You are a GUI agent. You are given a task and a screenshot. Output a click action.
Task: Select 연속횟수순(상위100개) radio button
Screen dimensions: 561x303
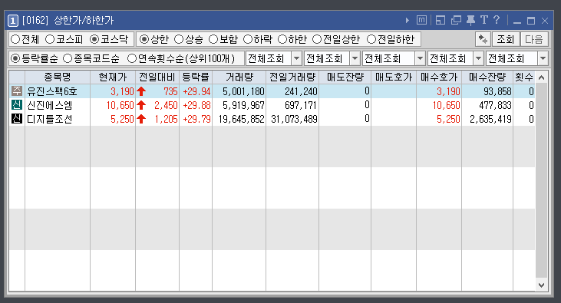point(132,58)
